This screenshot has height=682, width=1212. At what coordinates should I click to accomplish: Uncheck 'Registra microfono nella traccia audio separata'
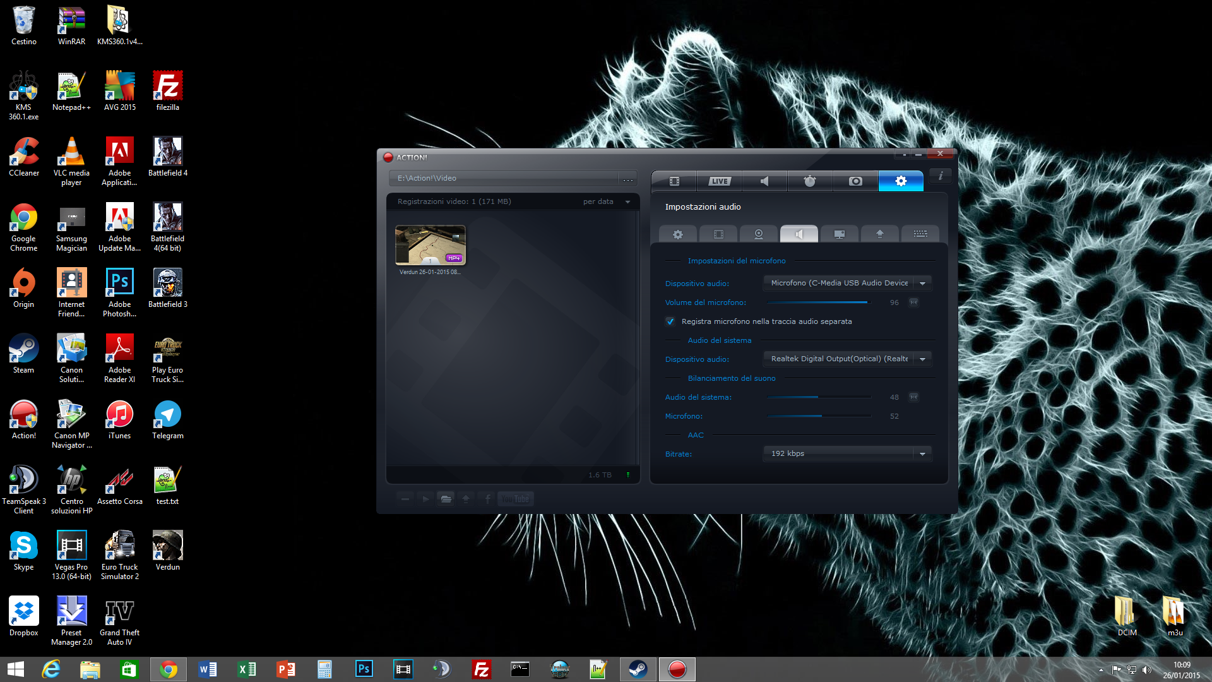click(x=670, y=321)
